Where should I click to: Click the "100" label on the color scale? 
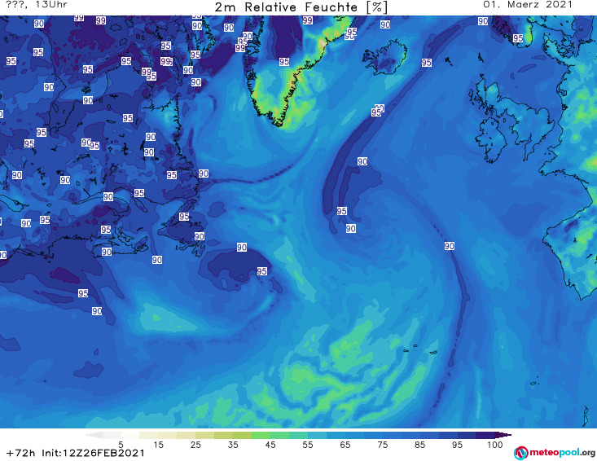coord(495,445)
